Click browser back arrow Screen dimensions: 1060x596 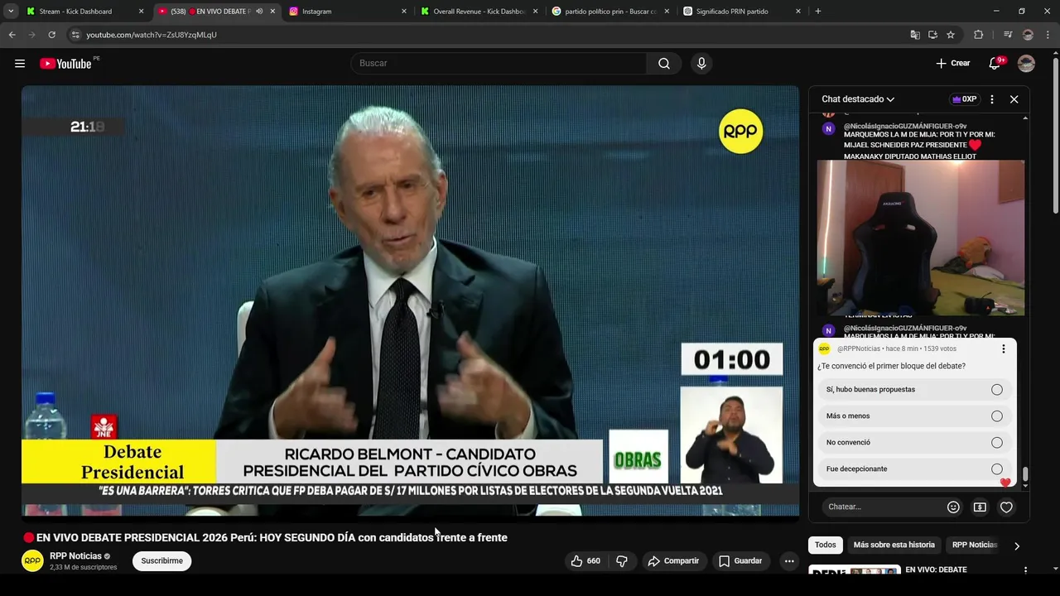[x=12, y=35]
